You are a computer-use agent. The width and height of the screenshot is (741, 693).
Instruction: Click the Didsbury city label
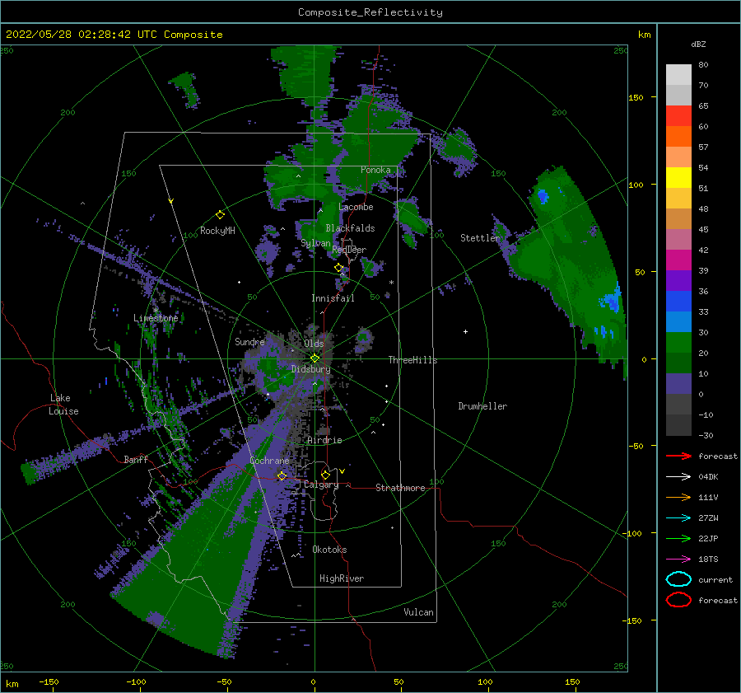click(x=311, y=369)
